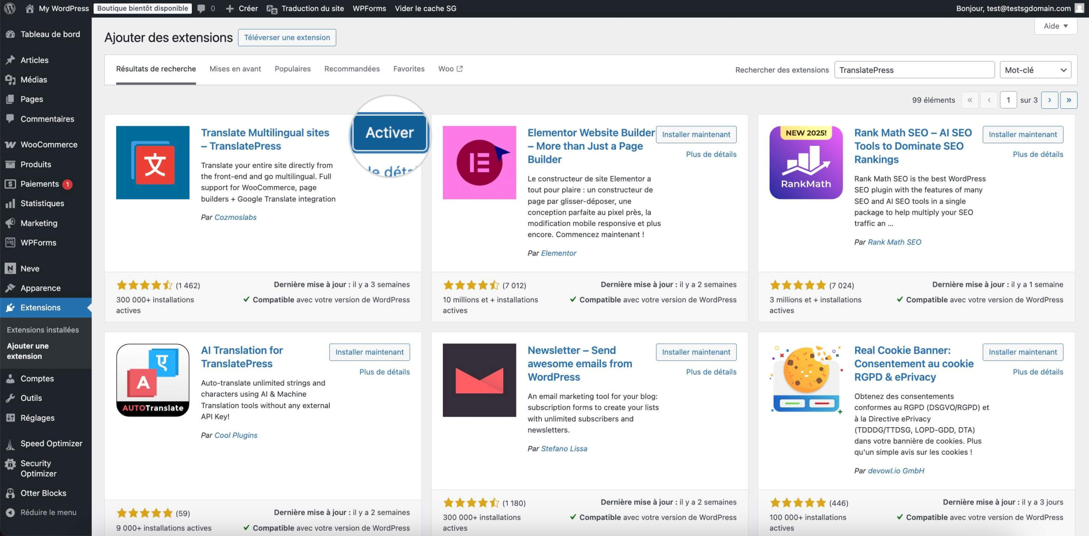
Task: Open Real Cookie Banner plugin title
Action: 914,363
